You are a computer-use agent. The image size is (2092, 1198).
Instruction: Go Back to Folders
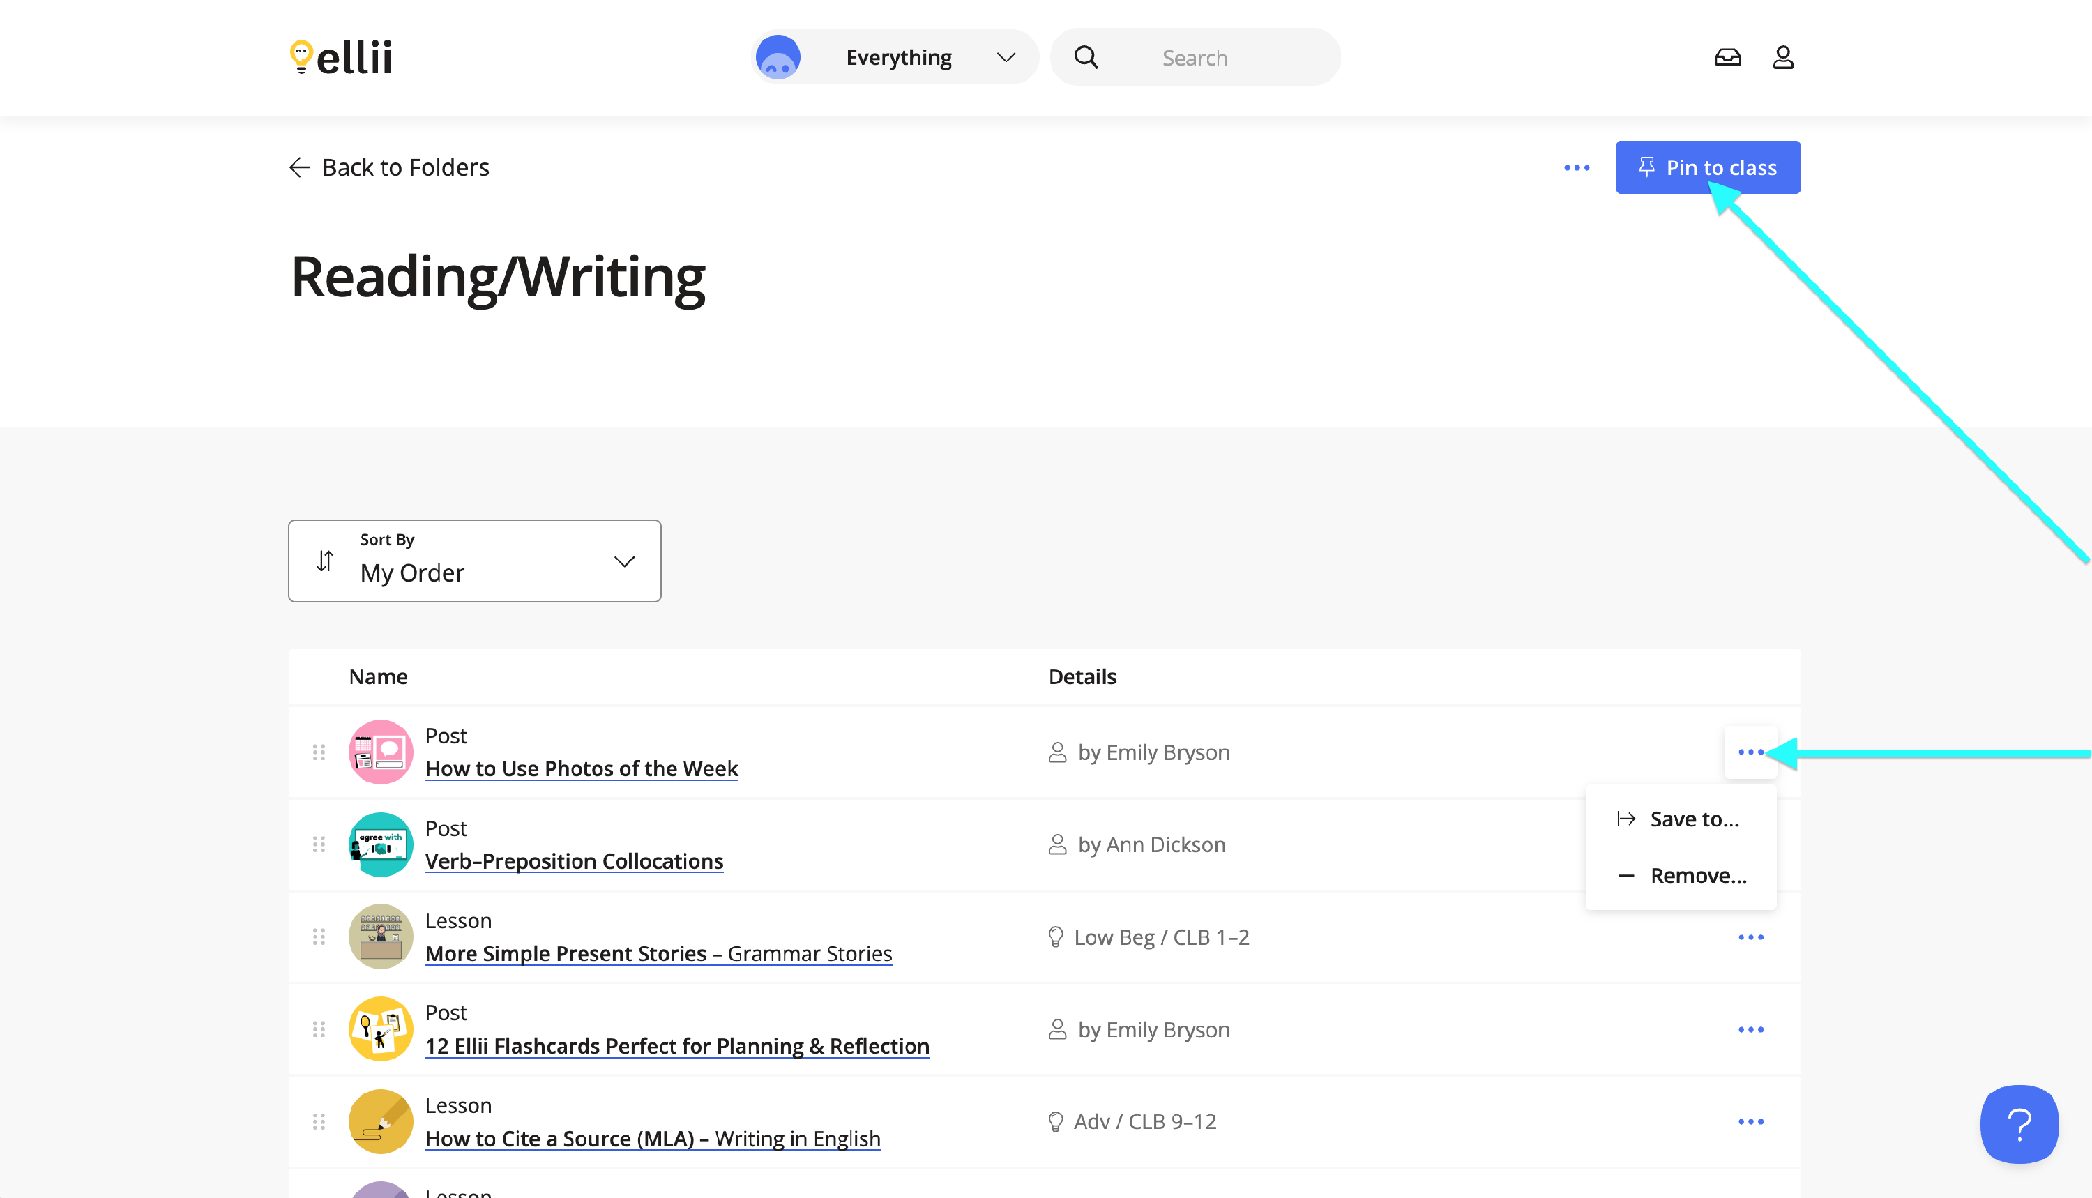pos(389,168)
